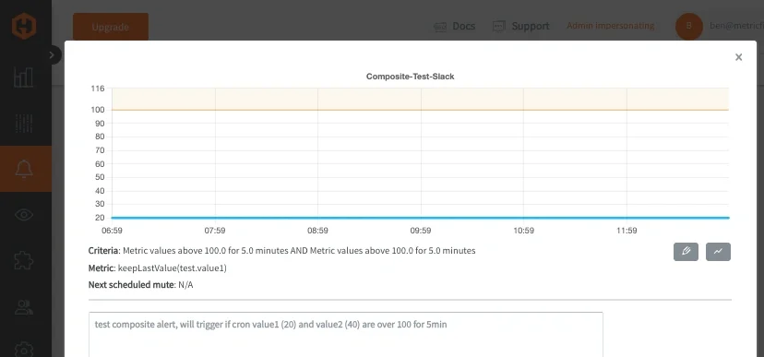Click the Criteria text line
Screen dimensions: 764x357
coord(281,251)
